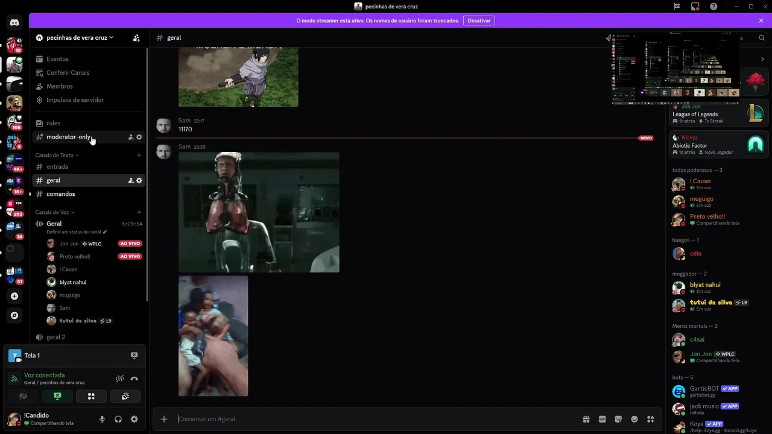The height and width of the screenshot is (434, 772).
Task: Toggle camera in the voice panel
Action: (23, 396)
